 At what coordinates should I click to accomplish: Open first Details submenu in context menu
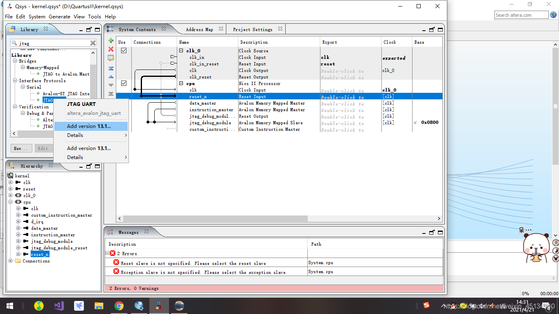click(91, 135)
